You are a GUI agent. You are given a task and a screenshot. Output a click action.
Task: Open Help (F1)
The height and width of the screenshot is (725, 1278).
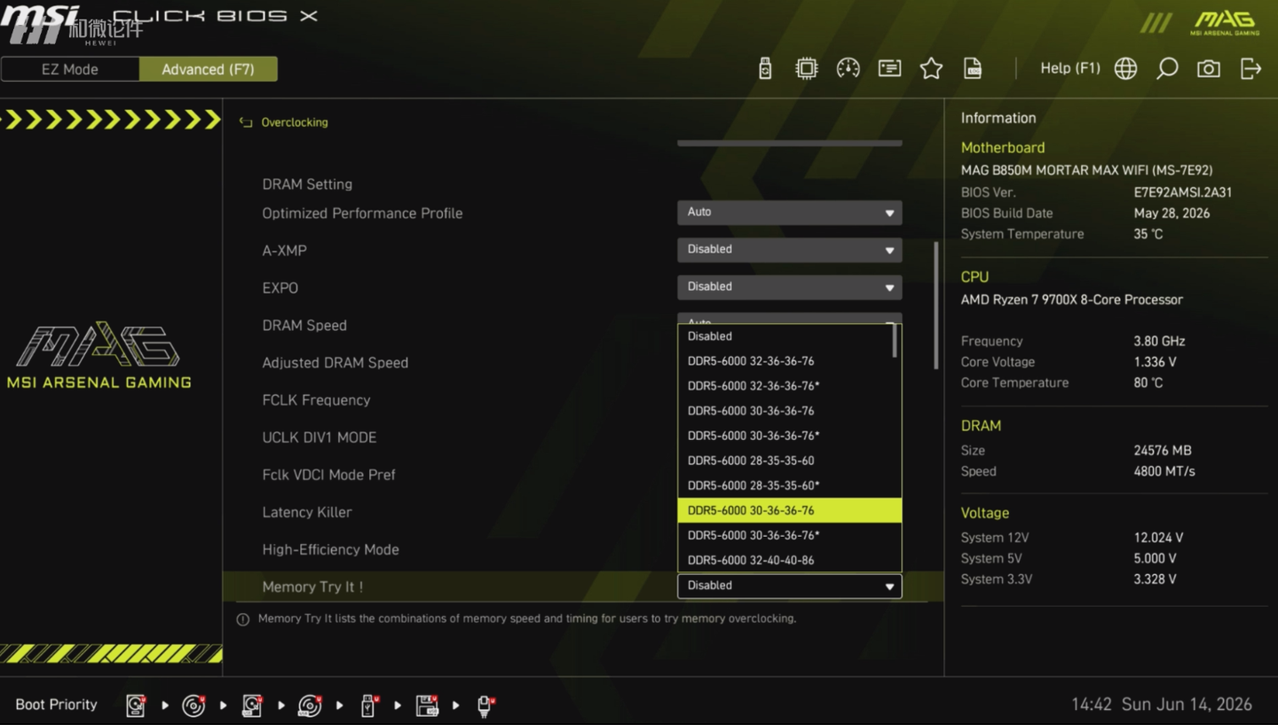tap(1069, 68)
